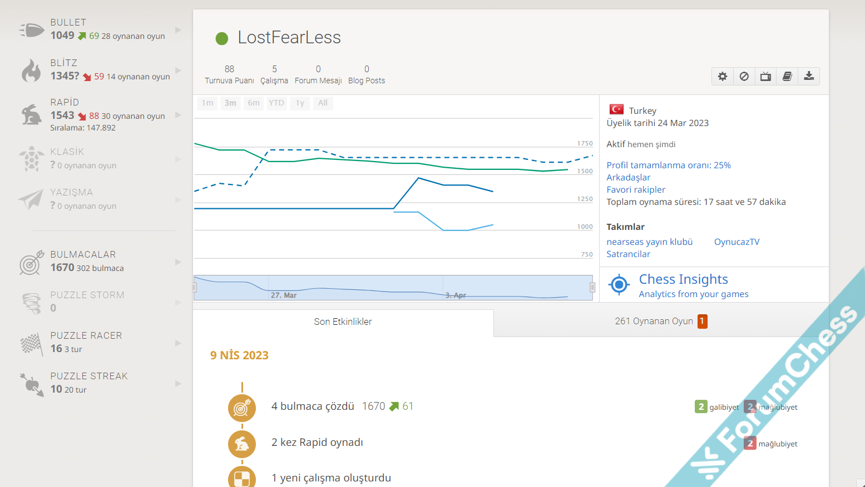
Task: Click 1 yeni çalışma oluşturdu entry
Action: click(x=331, y=478)
